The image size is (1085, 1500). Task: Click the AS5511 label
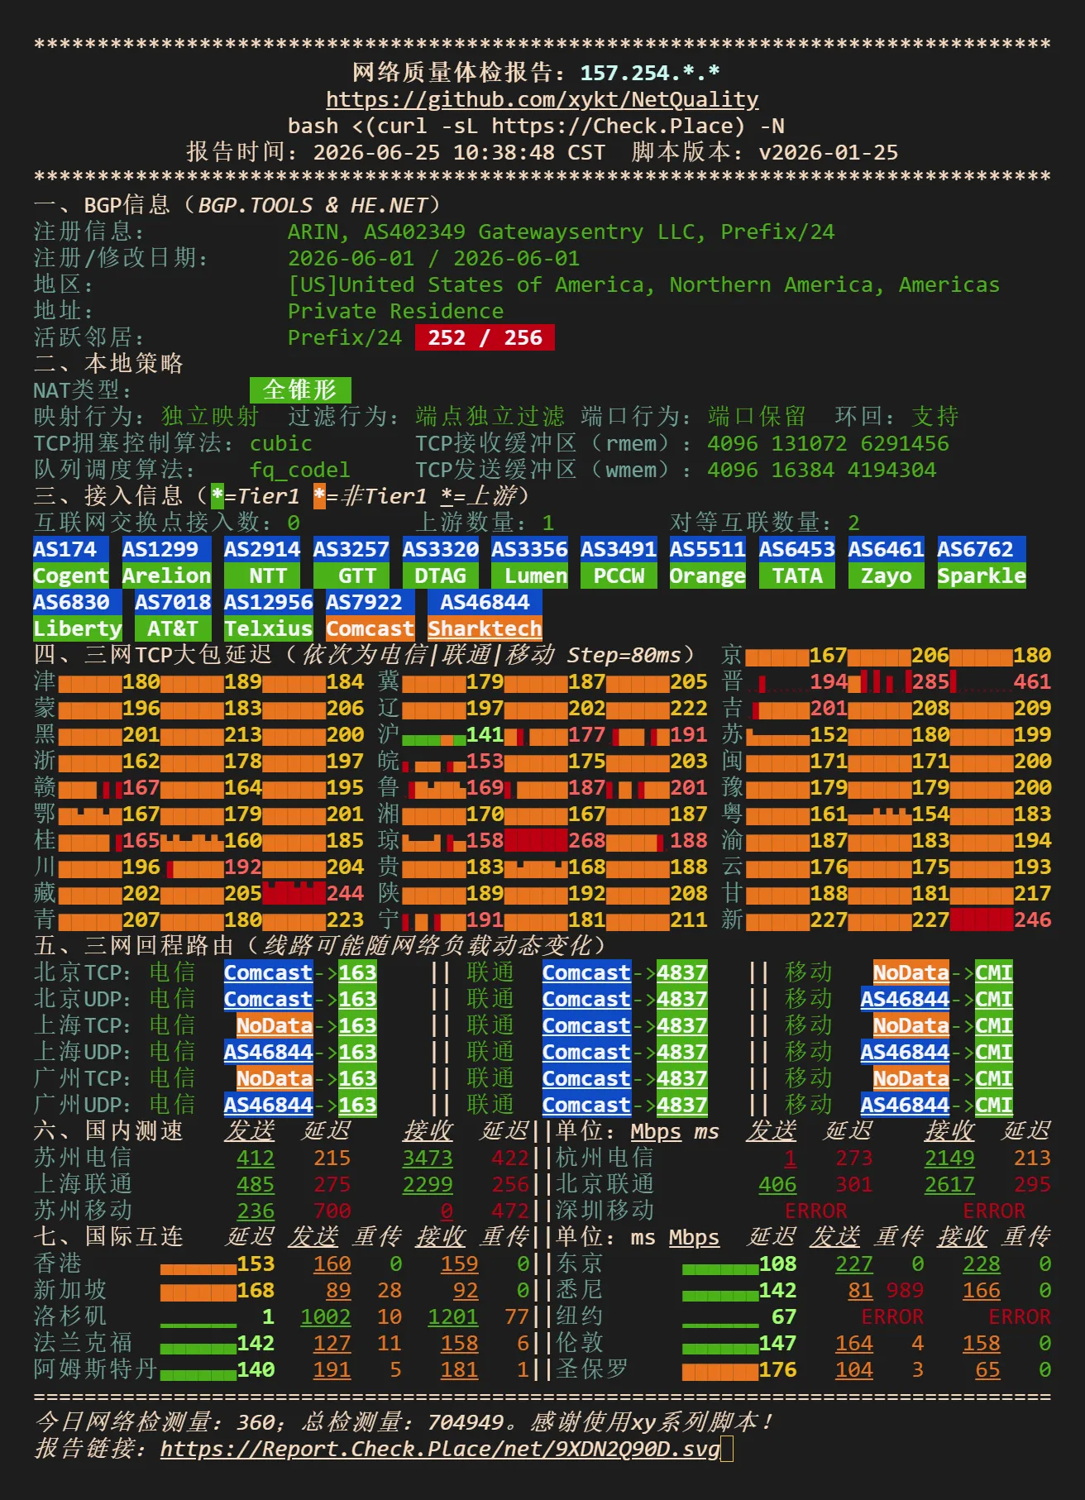point(708,549)
